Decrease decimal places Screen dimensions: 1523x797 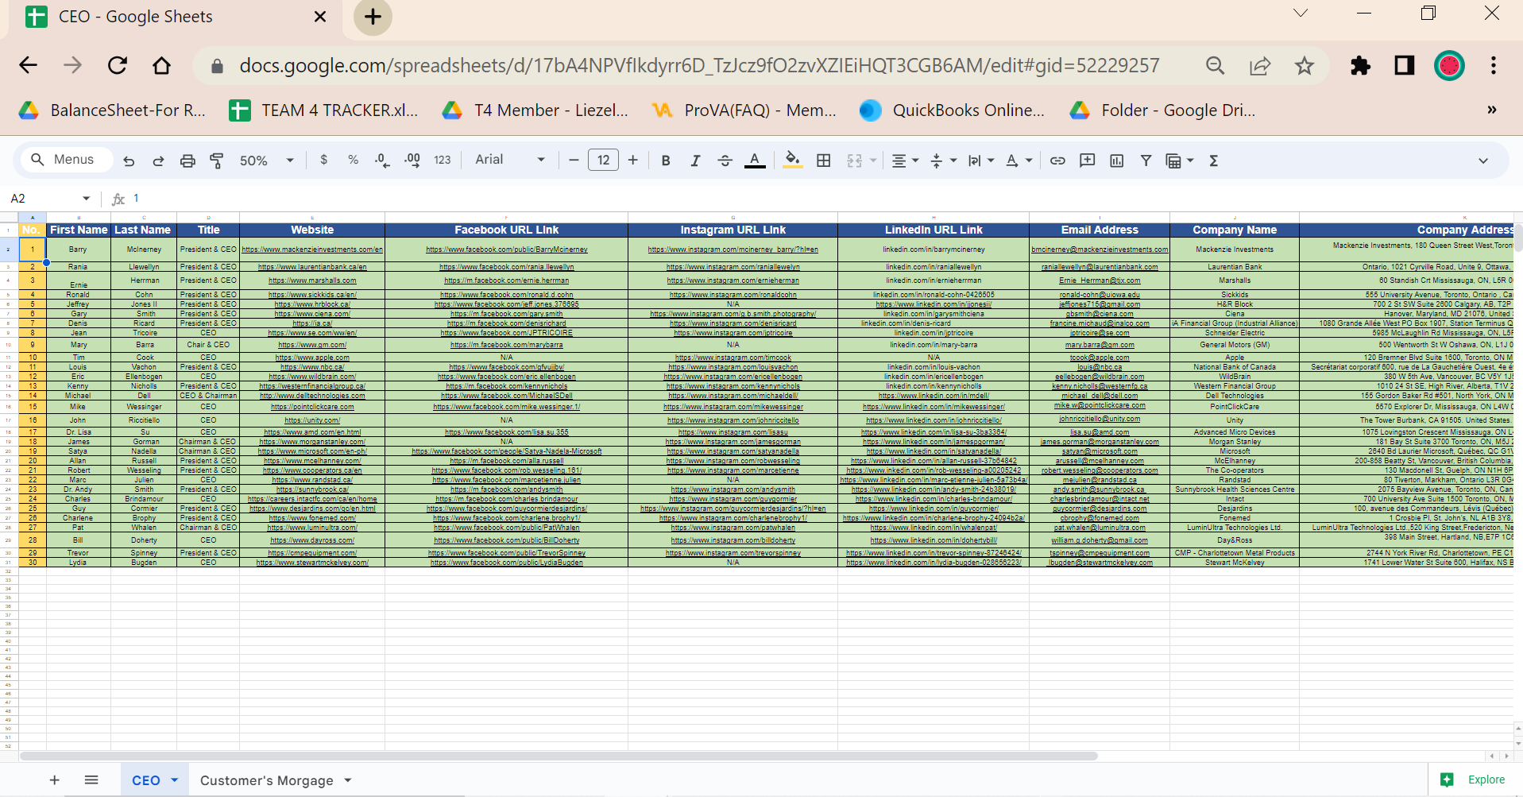(382, 161)
